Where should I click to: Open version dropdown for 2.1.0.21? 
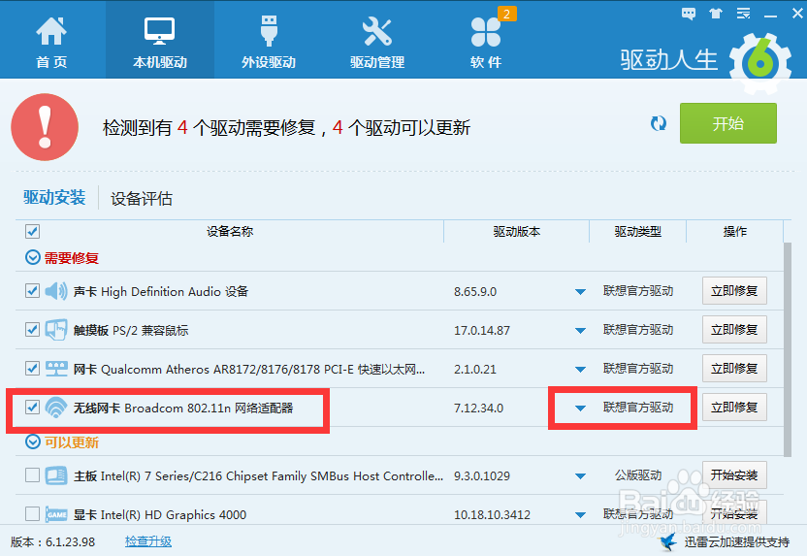pos(580,369)
